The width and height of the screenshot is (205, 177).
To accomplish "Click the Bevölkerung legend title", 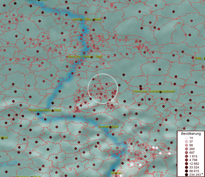I will (x=191, y=134).
